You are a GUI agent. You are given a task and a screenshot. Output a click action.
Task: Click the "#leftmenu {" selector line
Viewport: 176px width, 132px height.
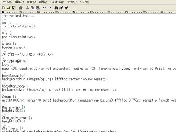tap(12, 128)
